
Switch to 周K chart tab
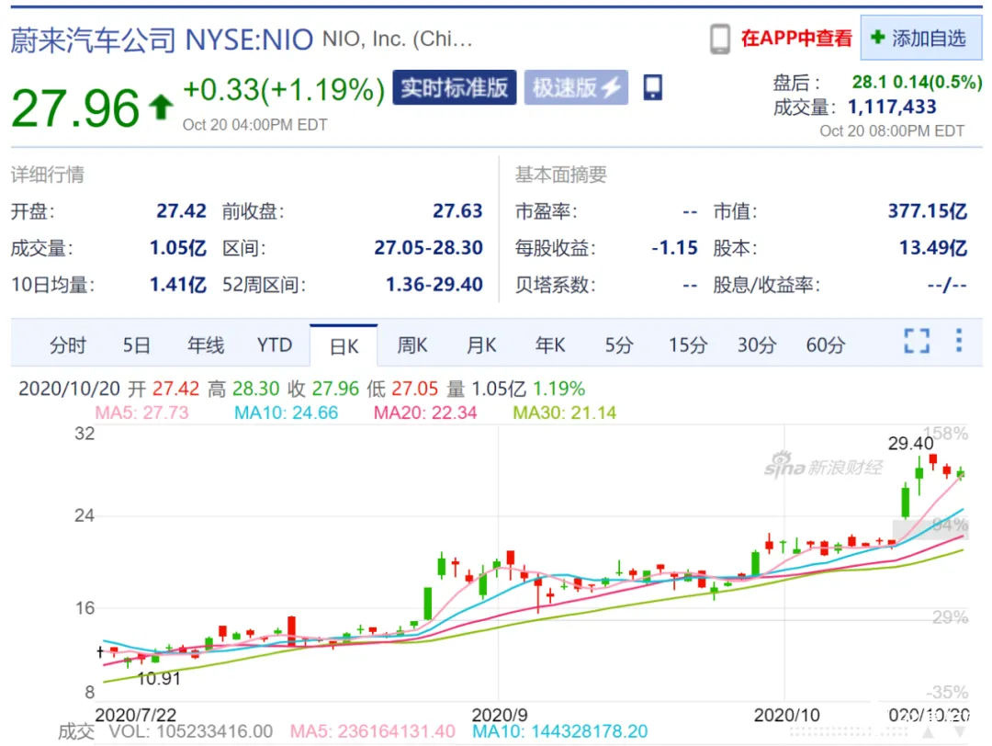tap(411, 345)
